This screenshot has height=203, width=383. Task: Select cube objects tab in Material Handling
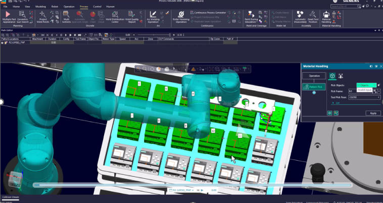point(332,76)
